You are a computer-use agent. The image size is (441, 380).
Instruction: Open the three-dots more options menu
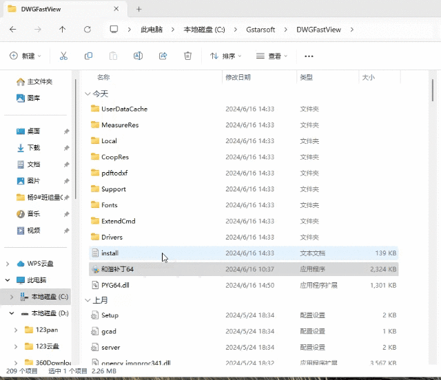[309, 56]
